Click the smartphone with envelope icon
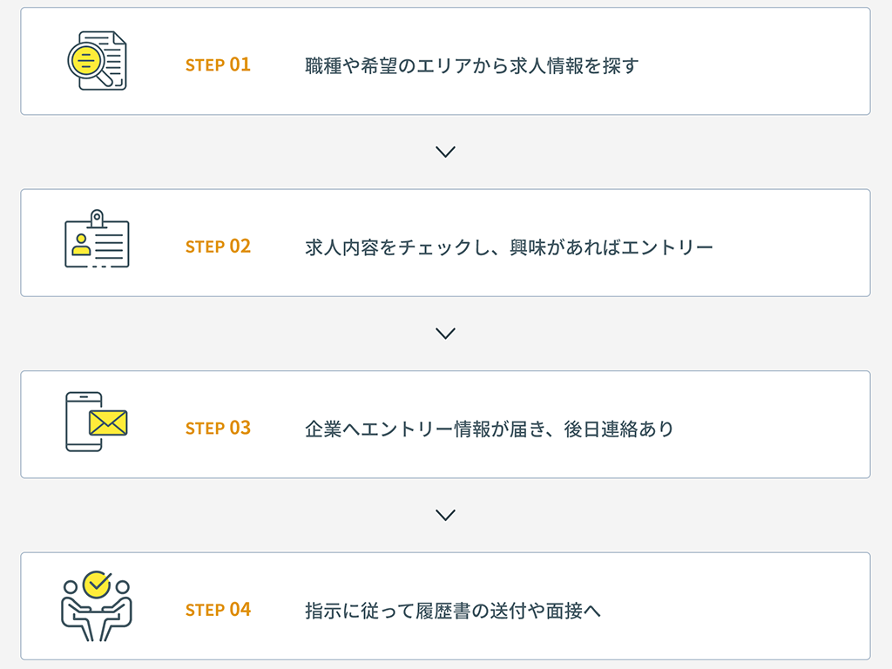Image resolution: width=892 pixels, height=669 pixels. click(97, 422)
